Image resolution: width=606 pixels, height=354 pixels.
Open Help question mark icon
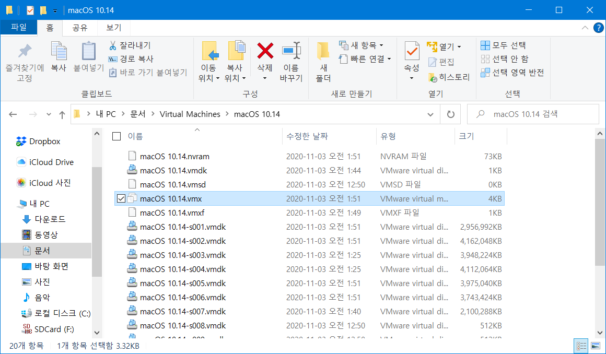pyautogui.click(x=598, y=28)
